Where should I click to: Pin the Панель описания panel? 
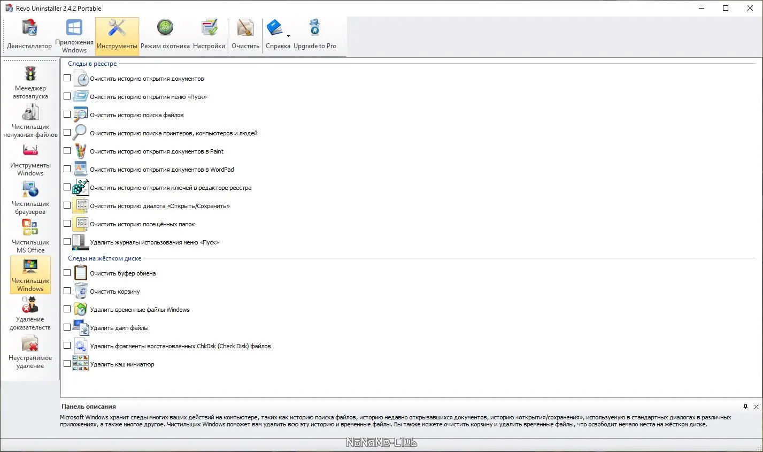point(746,407)
